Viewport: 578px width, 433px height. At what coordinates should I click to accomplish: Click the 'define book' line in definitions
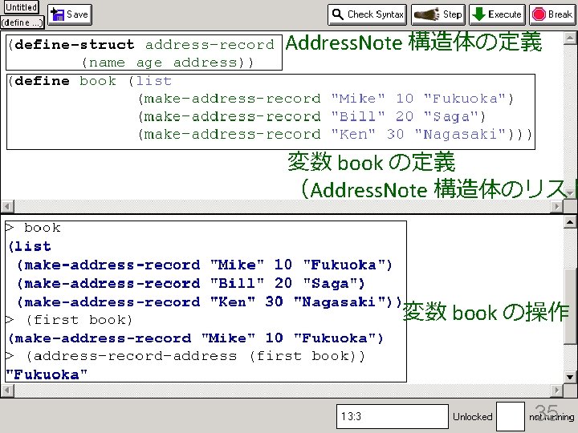pyautogui.click(x=90, y=81)
